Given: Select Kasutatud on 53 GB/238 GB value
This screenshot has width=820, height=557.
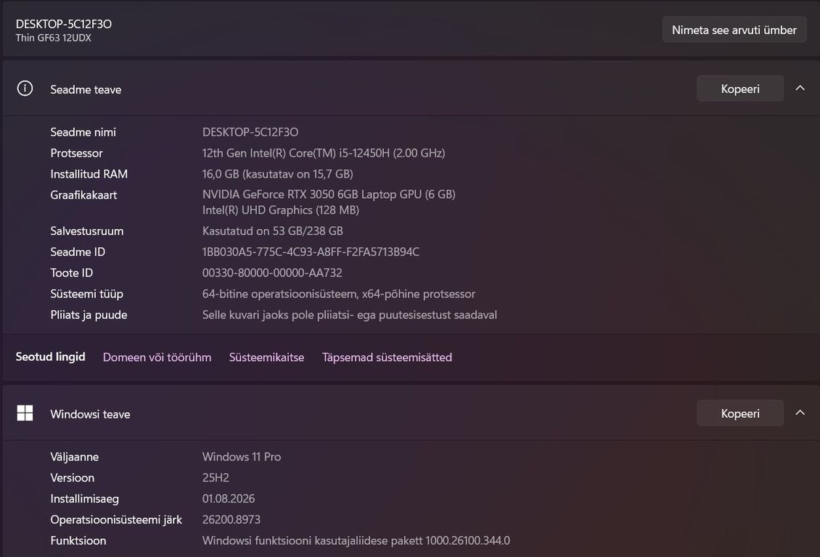Looking at the screenshot, I should [272, 231].
